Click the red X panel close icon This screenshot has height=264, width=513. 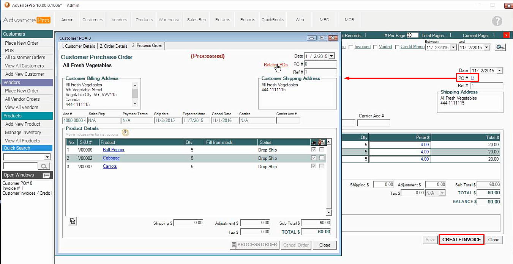[x=506, y=35]
